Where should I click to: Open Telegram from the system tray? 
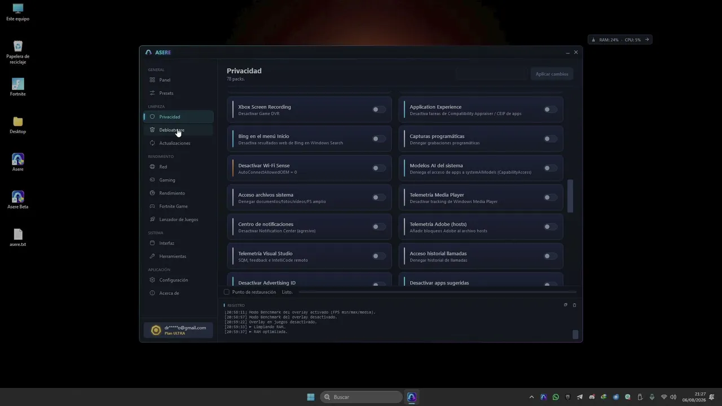point(579,397)
